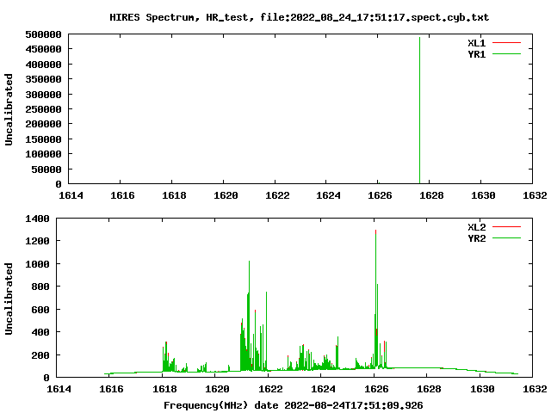The width and height of the screenshot is (551, 413).
Task: Click the signal cluster near 1618 MHz
Action: pyautogui.click(x=169, y=357)
